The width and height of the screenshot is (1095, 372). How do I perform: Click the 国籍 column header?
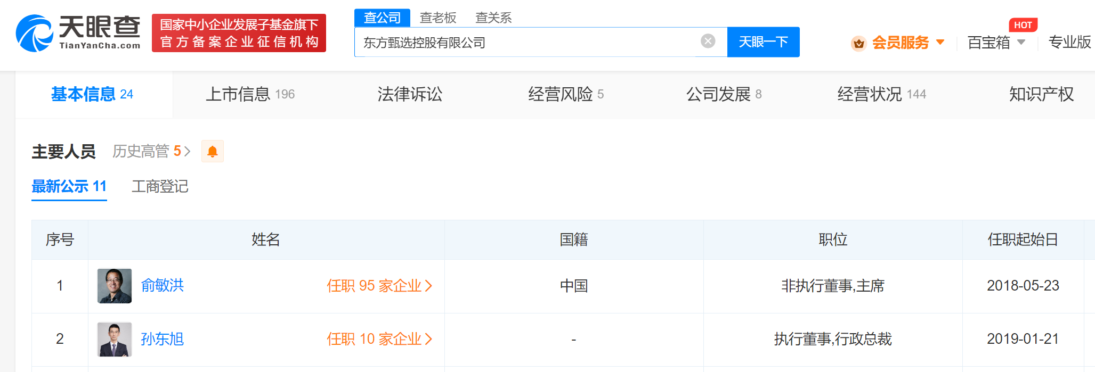[574, 239]
